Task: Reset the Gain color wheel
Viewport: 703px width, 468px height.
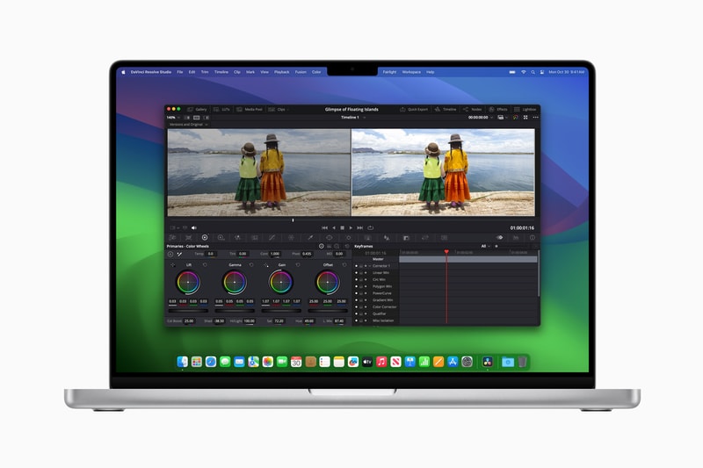Action: pyautogui.click(x=298, y=265)
